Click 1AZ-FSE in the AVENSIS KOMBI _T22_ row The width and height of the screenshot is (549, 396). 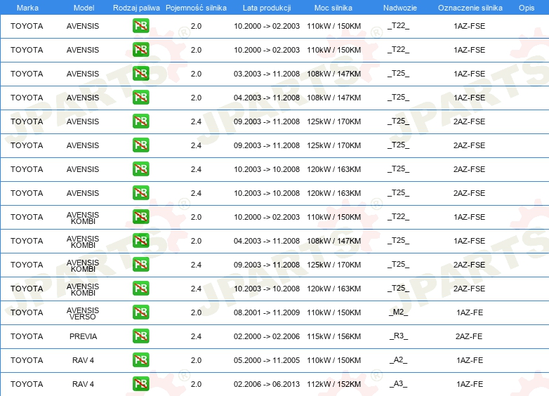(x=469, y=217)
